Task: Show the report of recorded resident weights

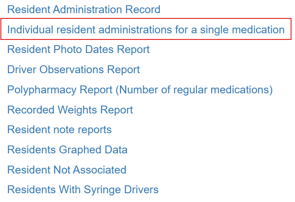Action: (x=70, y=110)
